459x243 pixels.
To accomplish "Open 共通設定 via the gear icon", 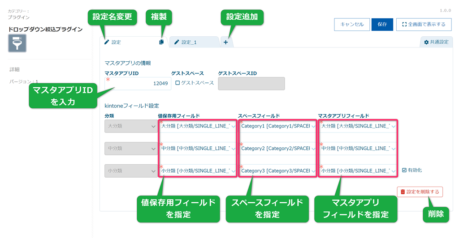I will (426, 42).
